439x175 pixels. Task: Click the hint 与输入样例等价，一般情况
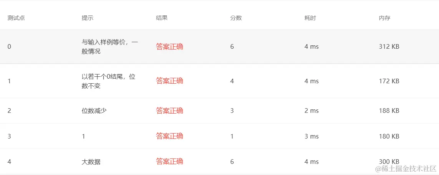[x=110, y=47]
